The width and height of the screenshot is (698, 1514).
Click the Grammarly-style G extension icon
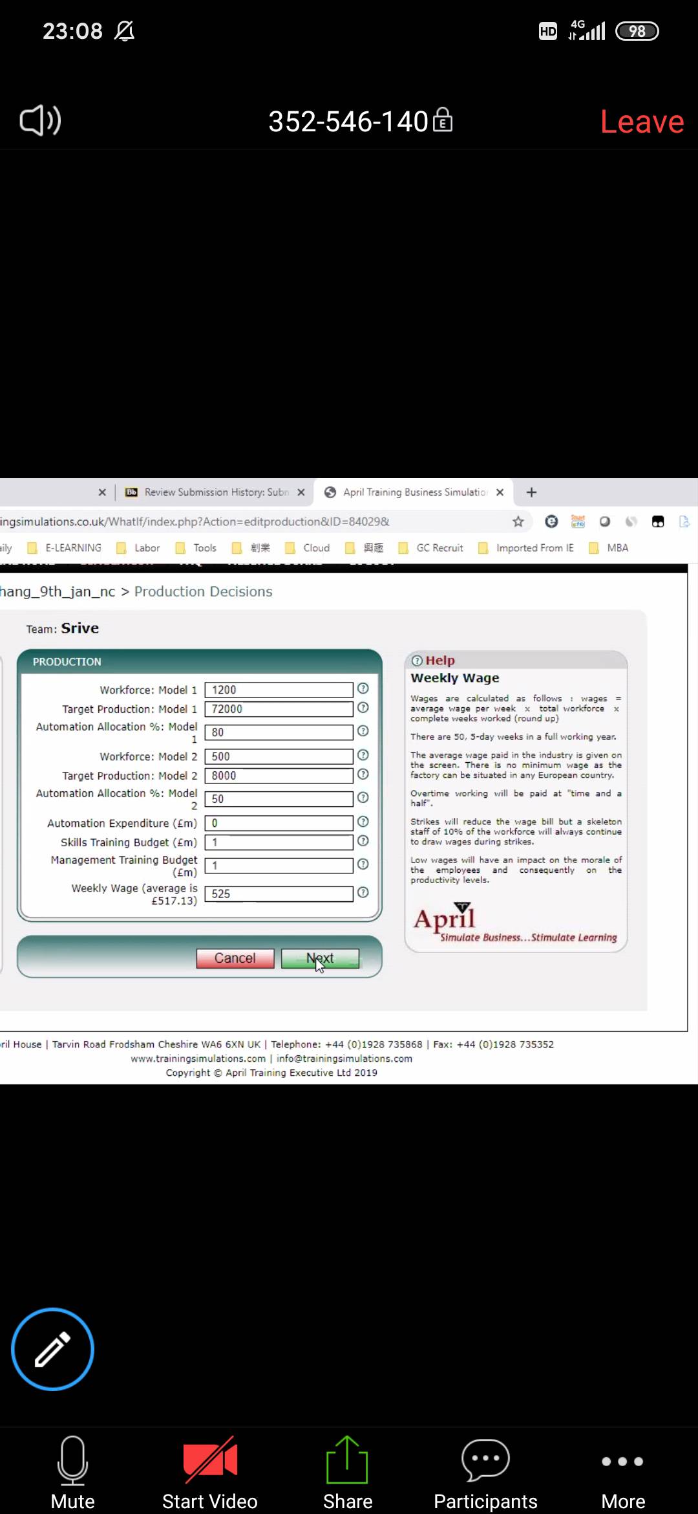click(x=551, y=521)
